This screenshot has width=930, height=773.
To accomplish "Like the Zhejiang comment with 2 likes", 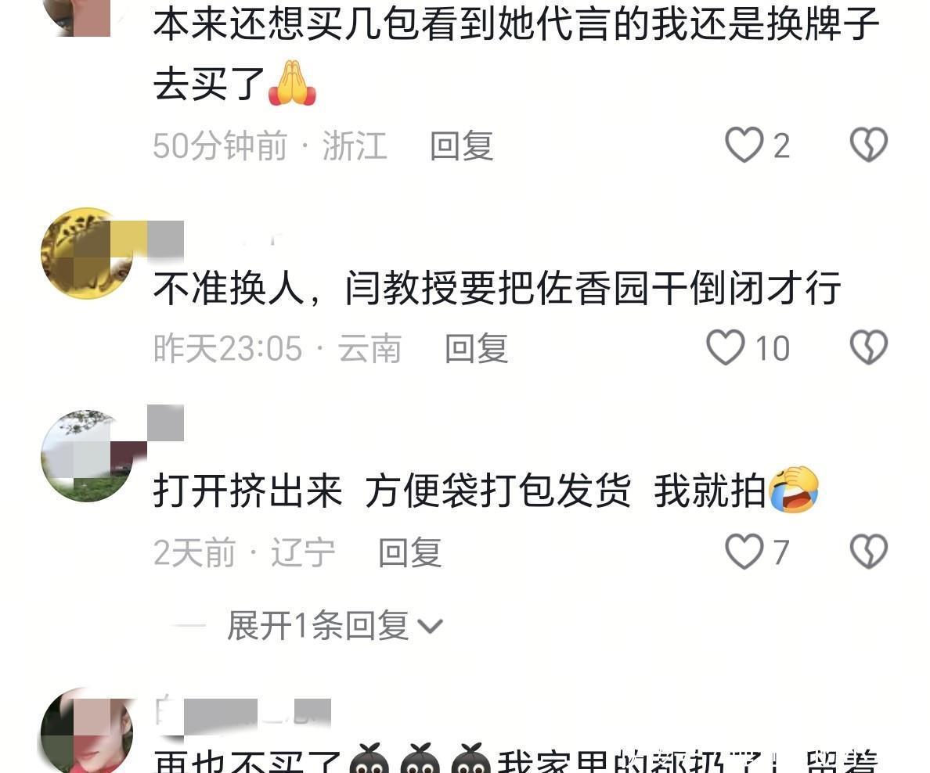I will (x=744, y=145).
